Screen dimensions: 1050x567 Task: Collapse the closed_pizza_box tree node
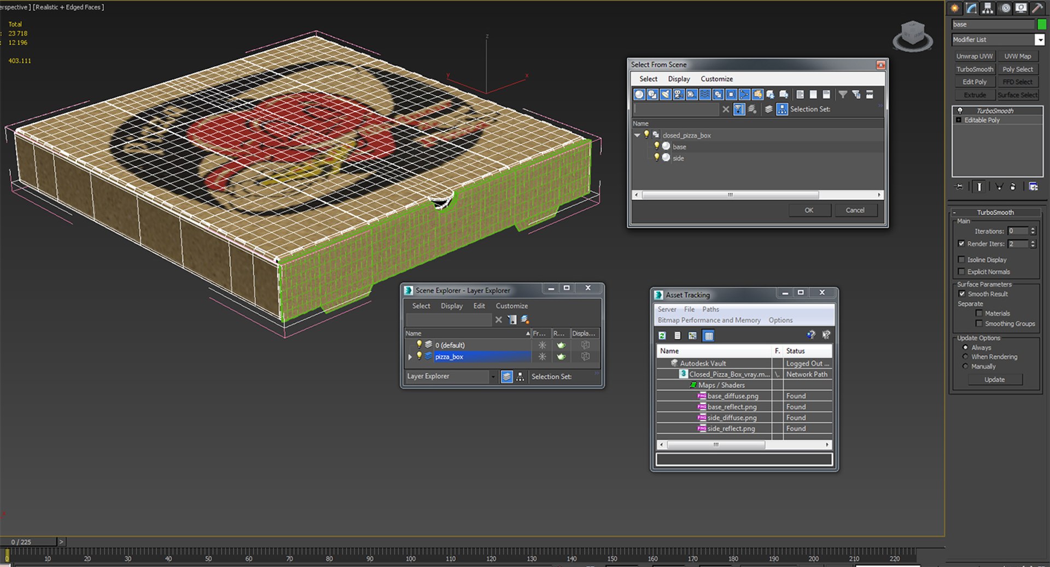click(637, 135)
